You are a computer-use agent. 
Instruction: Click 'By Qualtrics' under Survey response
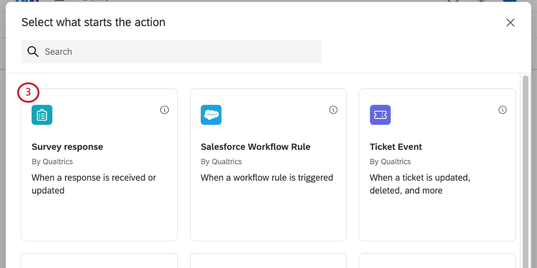pyautogui.click(x=52, y=161)
